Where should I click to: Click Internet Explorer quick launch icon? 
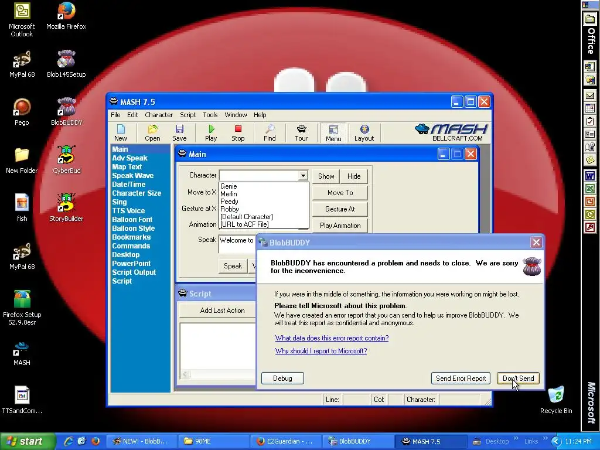click(x=69, y=441)
